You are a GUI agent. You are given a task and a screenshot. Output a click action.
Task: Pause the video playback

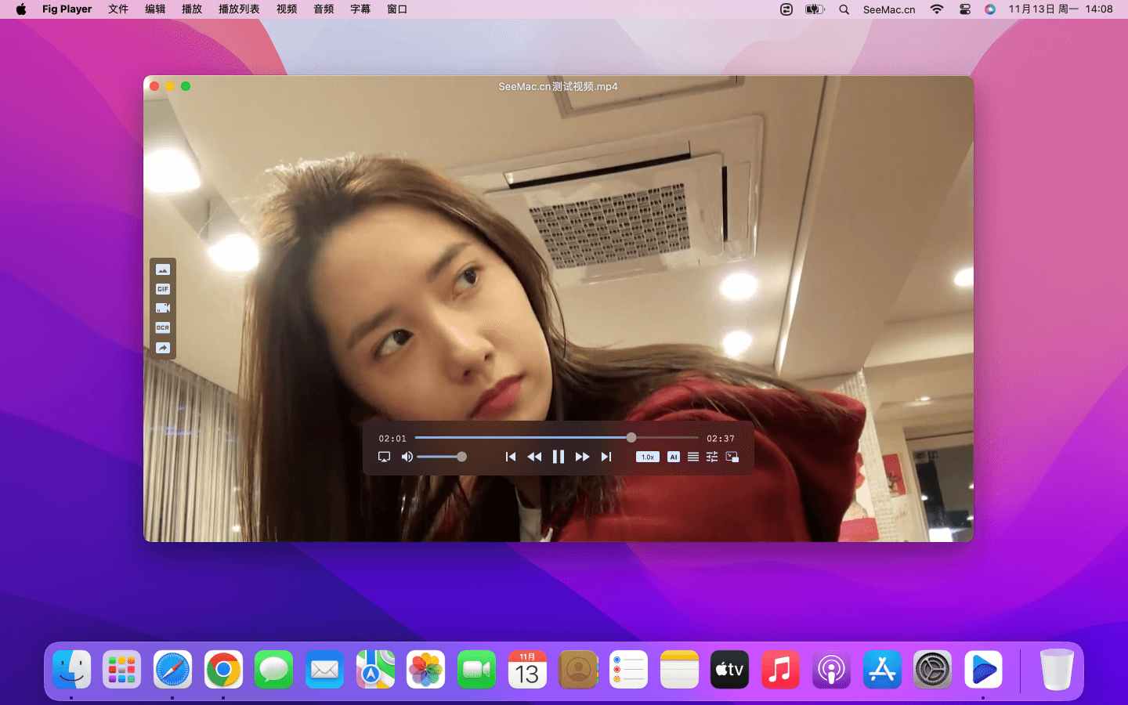(x=559, y=457)
